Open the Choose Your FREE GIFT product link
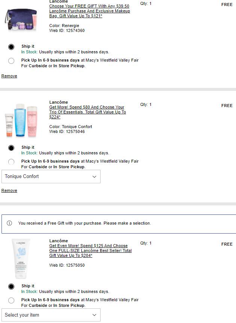The image size is (236, 323). click(89, 11)
